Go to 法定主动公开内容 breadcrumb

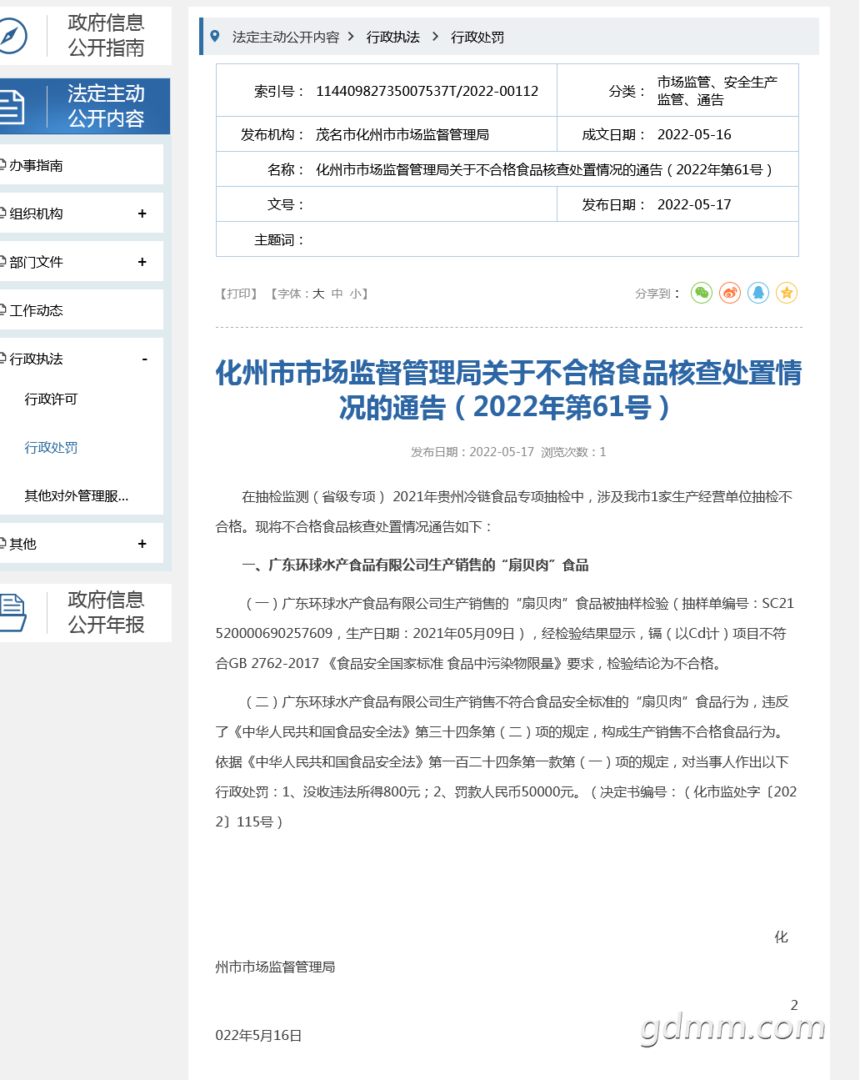(x=286, y=37)
